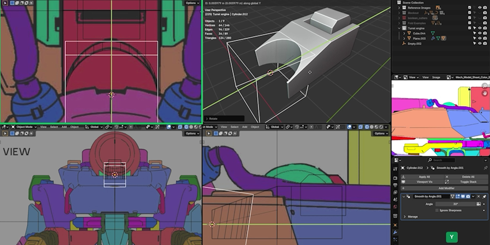This screenshot has width=490, height=245.
Task: Toggle Smooth by Angle.001 realtime viewport display
Action: (x=463, y=196)
